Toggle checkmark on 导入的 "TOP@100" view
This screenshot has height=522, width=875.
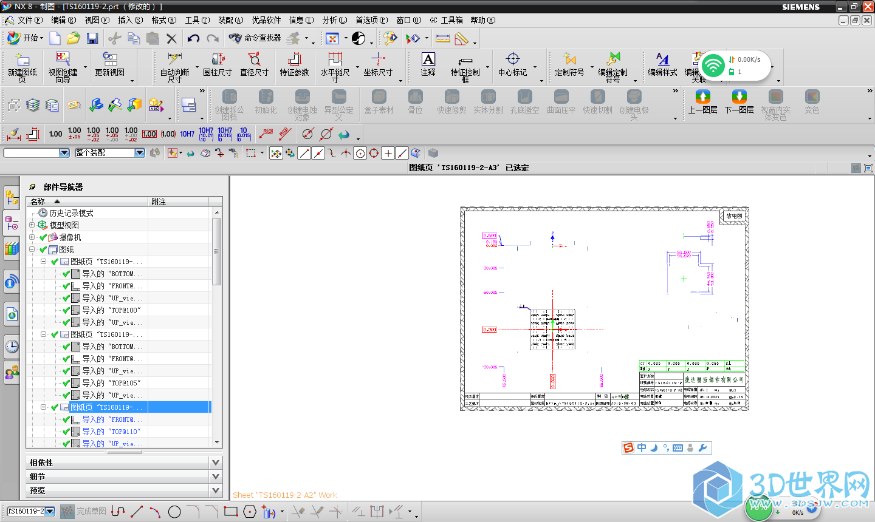[x=66, y=310]
